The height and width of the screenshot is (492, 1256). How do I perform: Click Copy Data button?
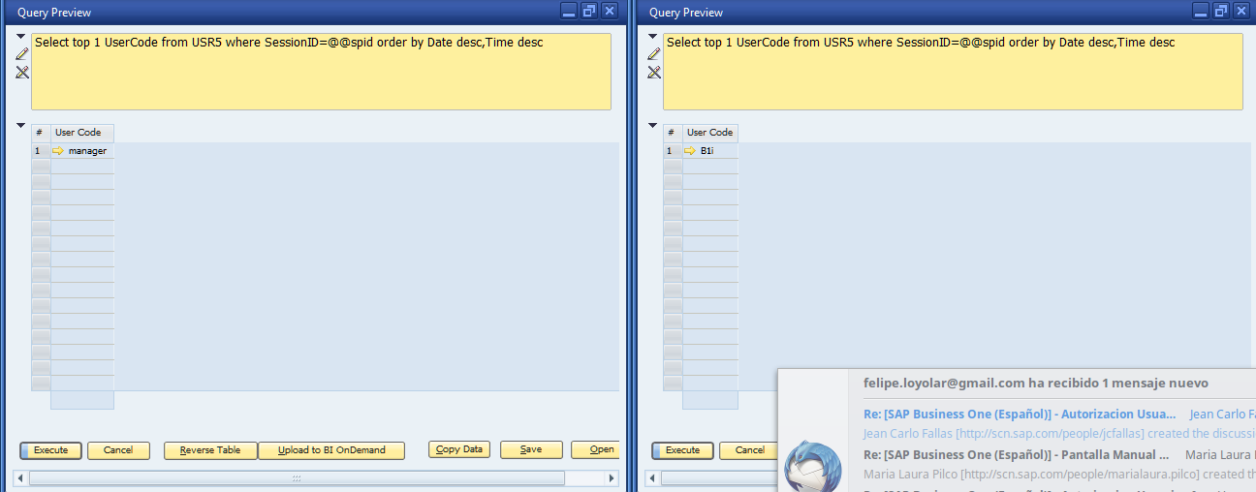click(x=459, y=450)
